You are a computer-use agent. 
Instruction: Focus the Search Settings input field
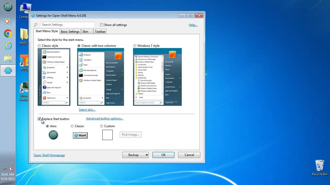point(67,25)
